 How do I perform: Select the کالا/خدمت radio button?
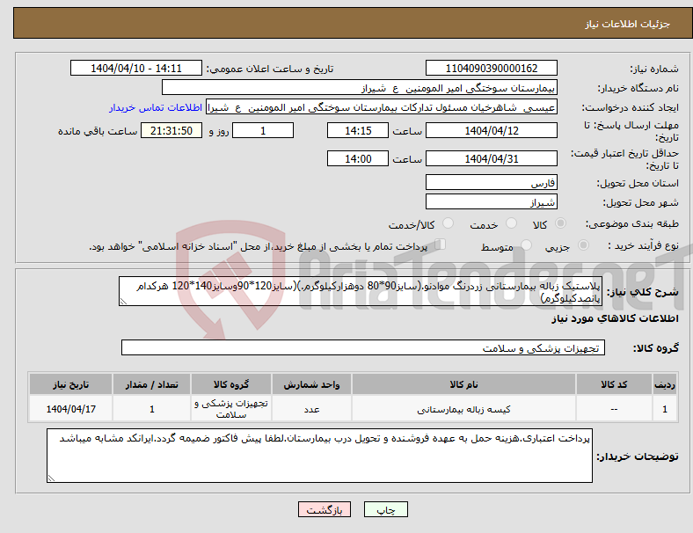[448, 223]
